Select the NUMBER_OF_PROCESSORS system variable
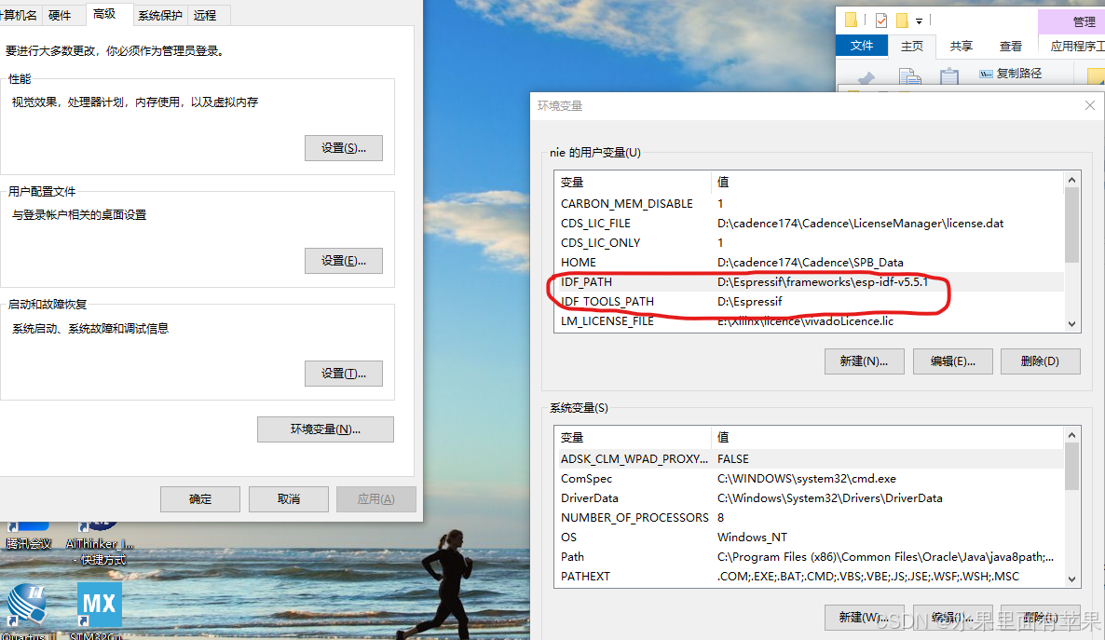 [809, 517]
